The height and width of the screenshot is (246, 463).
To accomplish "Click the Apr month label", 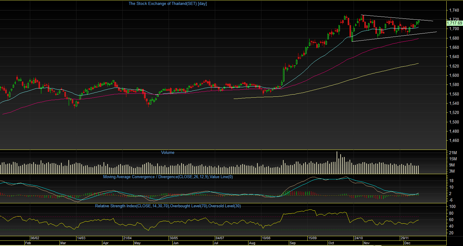I will coord(106,243).
